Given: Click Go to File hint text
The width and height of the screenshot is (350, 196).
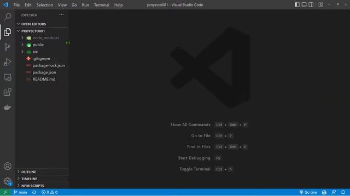Looking at the screenshot, I should coord(201,136).
